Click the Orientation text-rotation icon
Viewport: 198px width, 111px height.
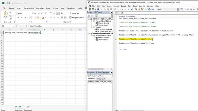click(x=62, y=13)
